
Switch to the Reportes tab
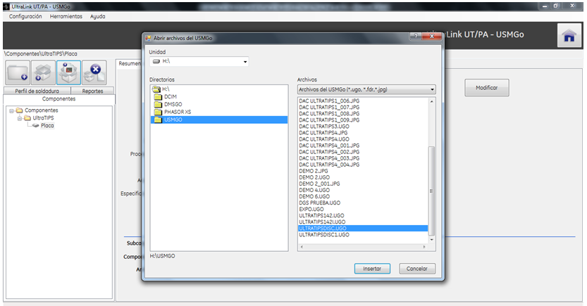click(92, 91)
